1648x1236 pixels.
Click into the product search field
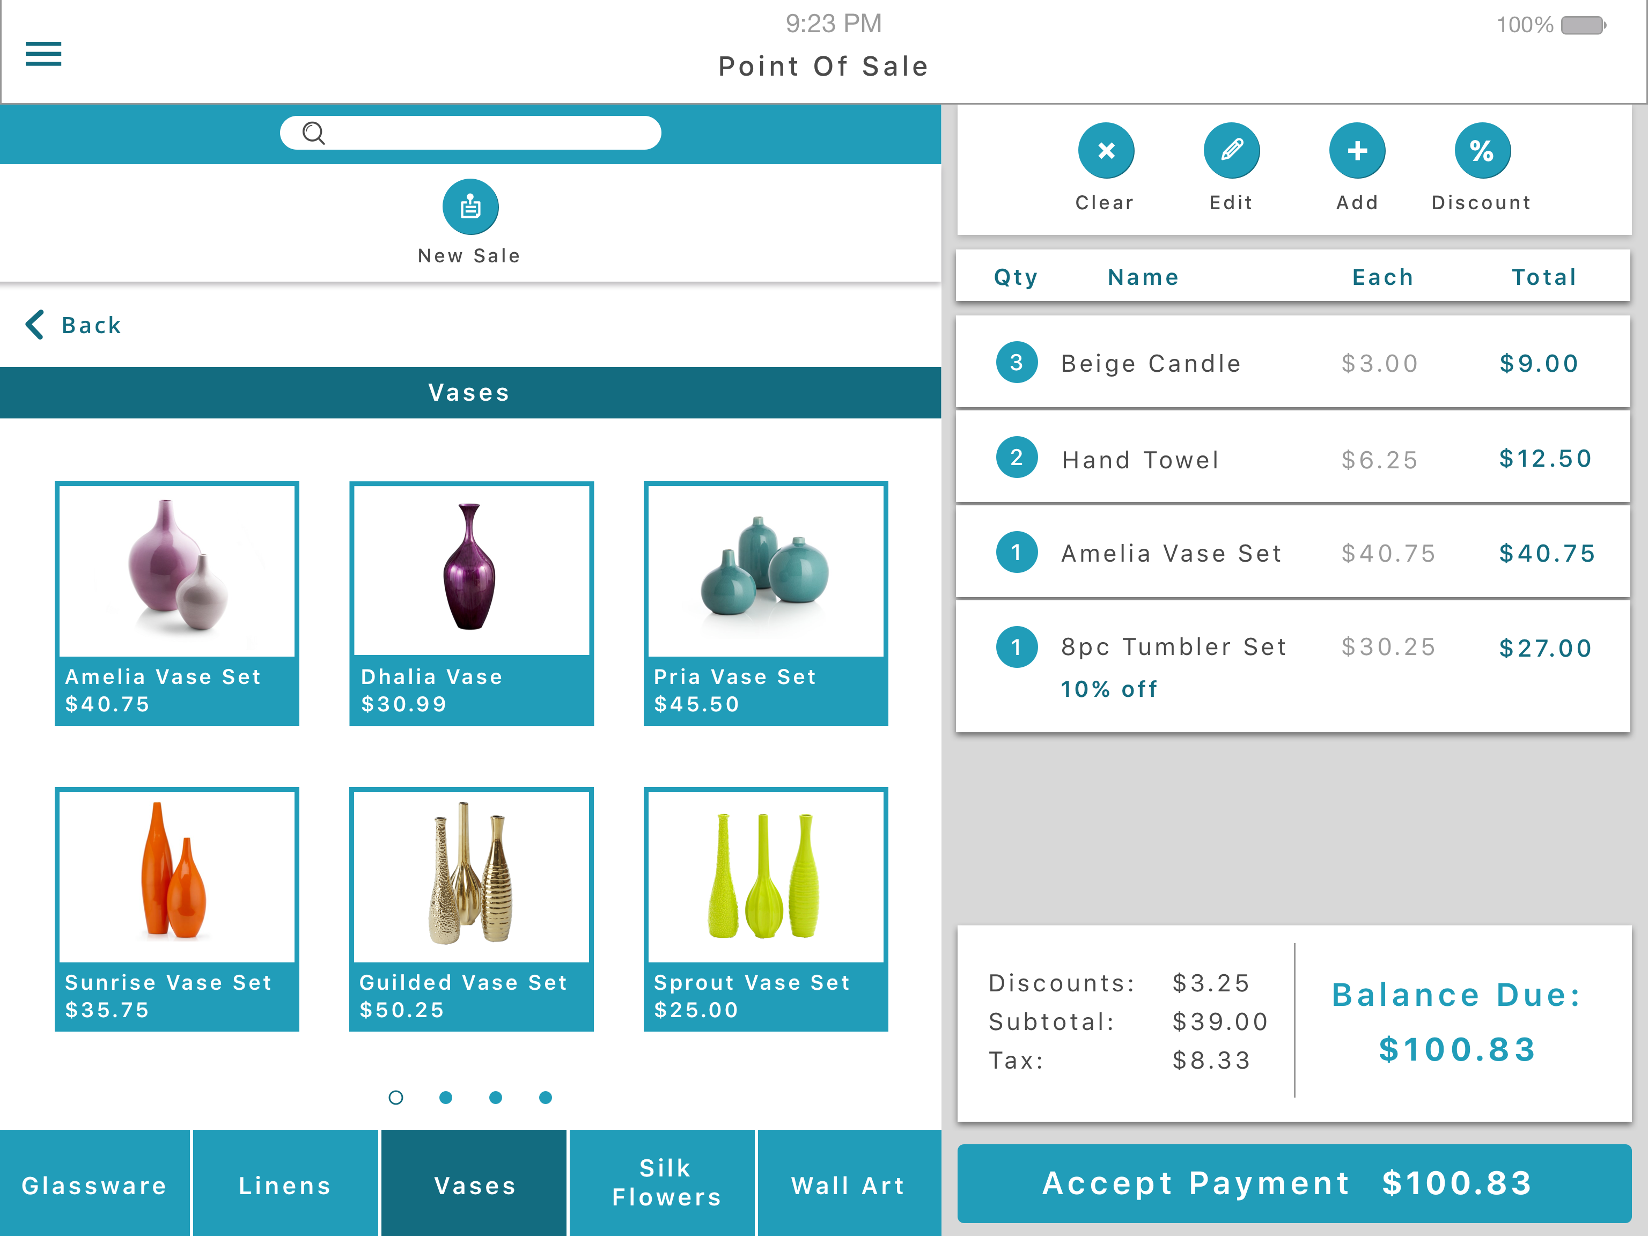pyautogui.click(x=492, y=134)
